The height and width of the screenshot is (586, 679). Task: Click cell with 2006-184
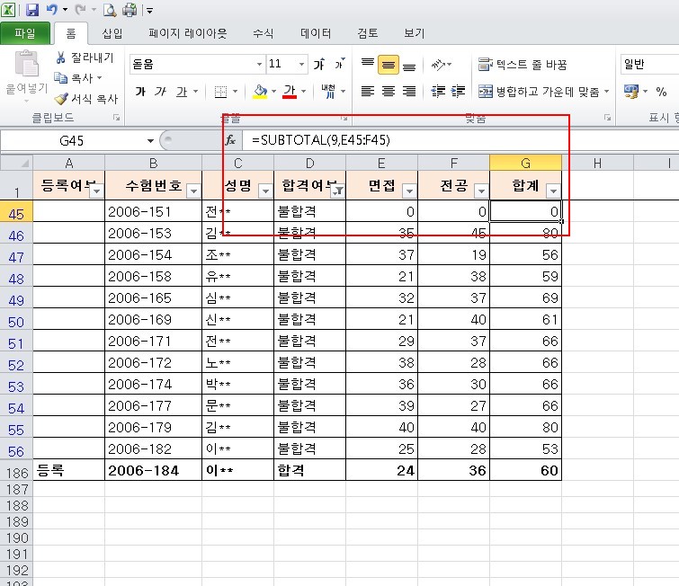153,470
